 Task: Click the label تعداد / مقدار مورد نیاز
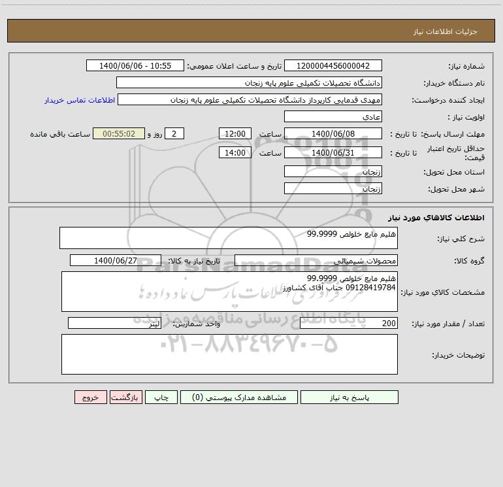pyautogui.click(x=448, y=324)
